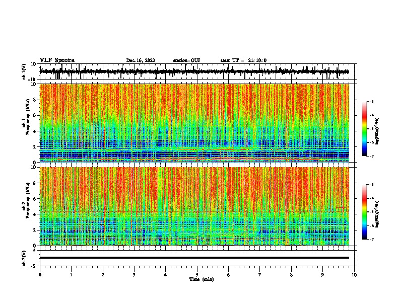This screenshot has height=308, width=399.
Task: Click the time axis tick label "9"
Action: pyautogui.click(x=322, y=275)
